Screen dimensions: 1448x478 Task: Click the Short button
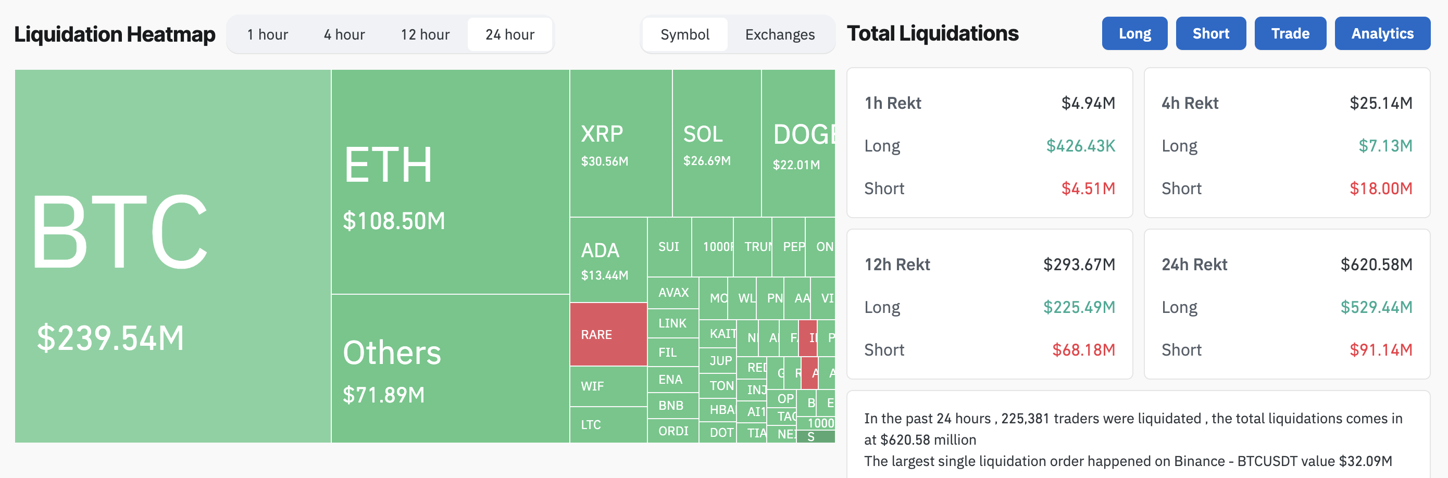click(x=1210, y=34)
